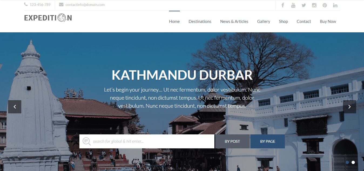Click the search magnifier icon in search box

point(86,141)
